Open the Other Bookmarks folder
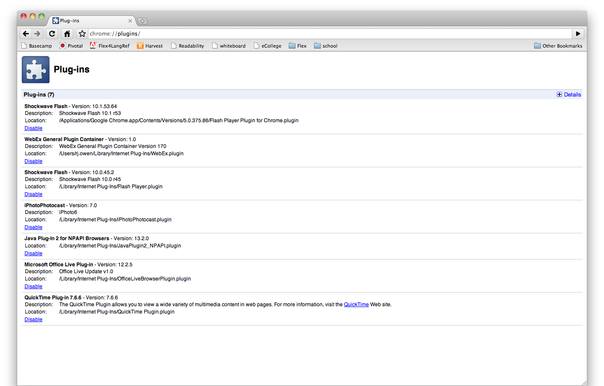 point(558,46)
